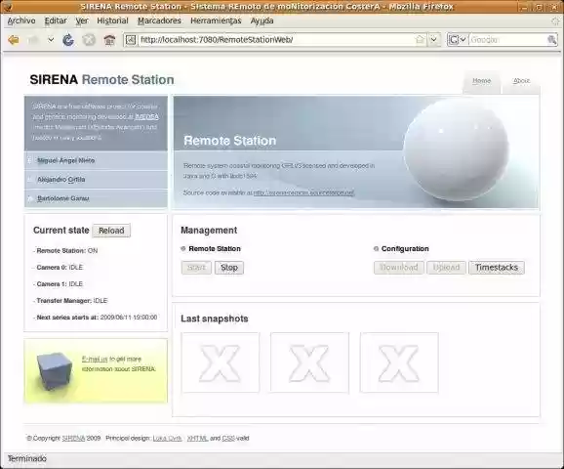Click the 'Terminado' status bar text
The height and width of the screenshot is (469, 564).
click(27, 458)
